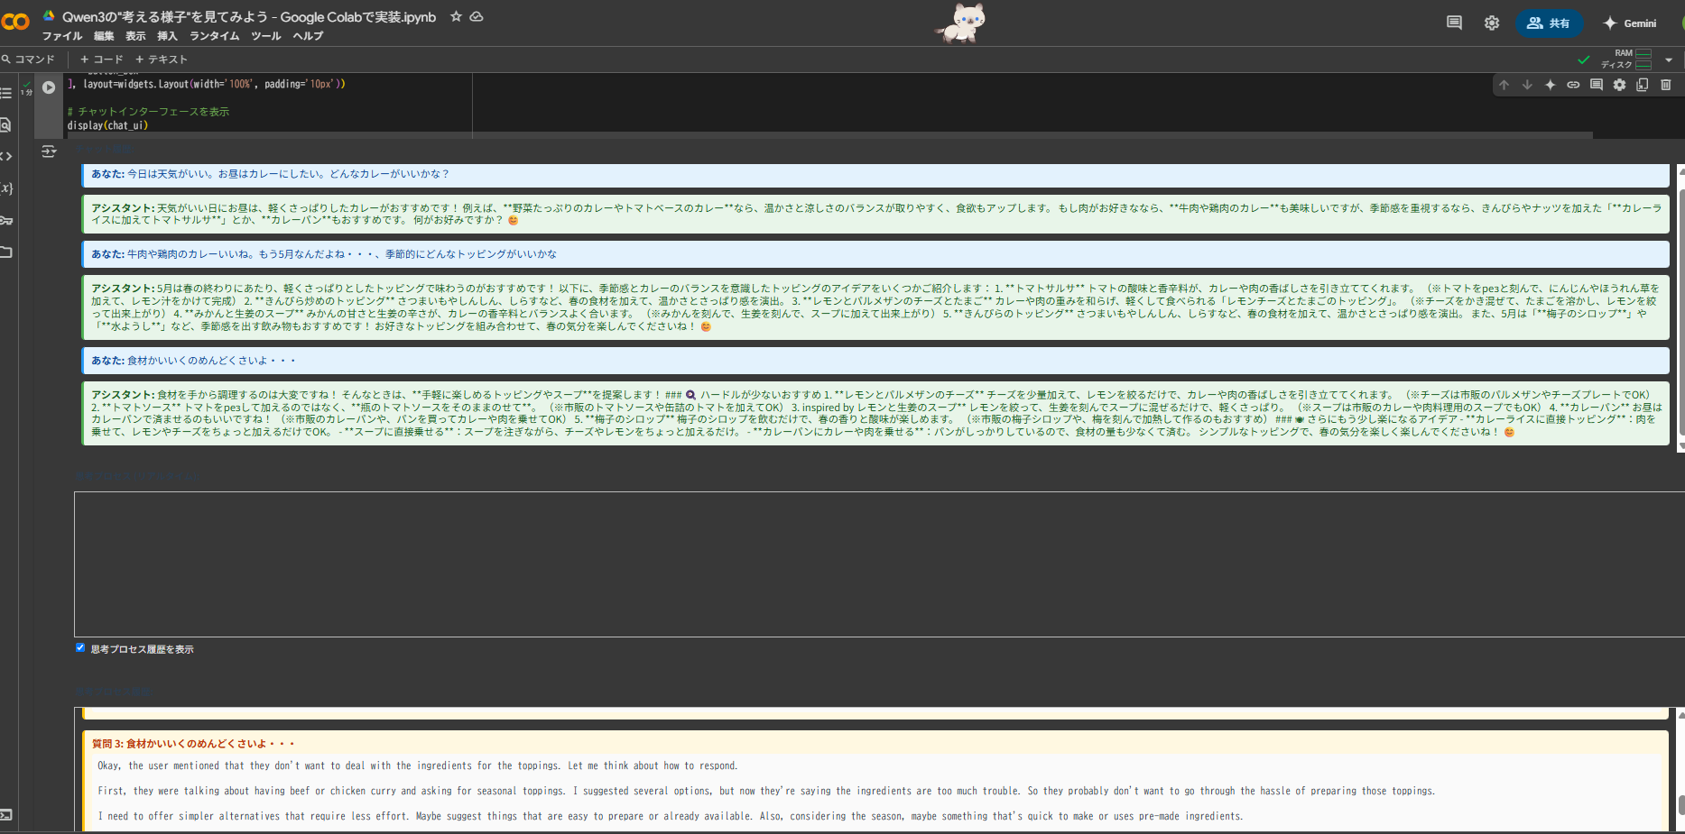Viewport: 1685px width, 834px height.
Task: Add a new code cell with + コード
Action: [x=101, y=59]
